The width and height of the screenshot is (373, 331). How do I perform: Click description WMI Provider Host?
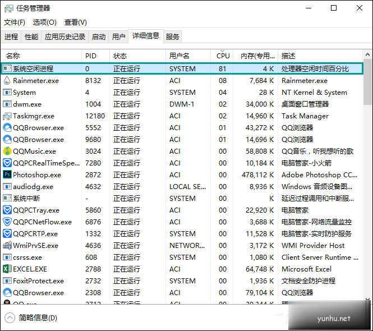[x=313, y=246]
